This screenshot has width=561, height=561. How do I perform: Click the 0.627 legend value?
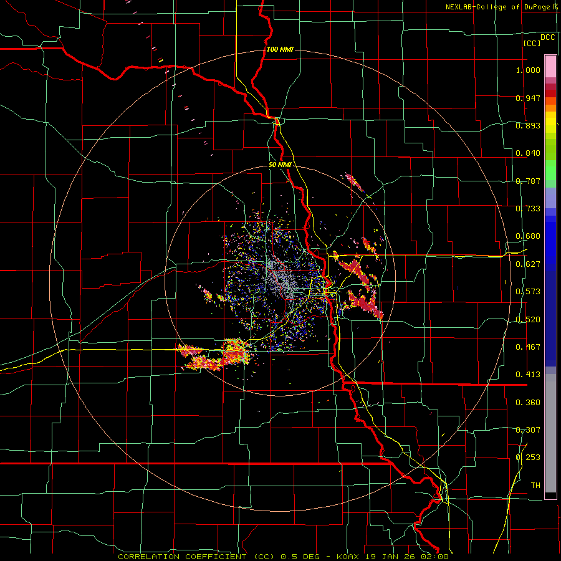(528, 264)
